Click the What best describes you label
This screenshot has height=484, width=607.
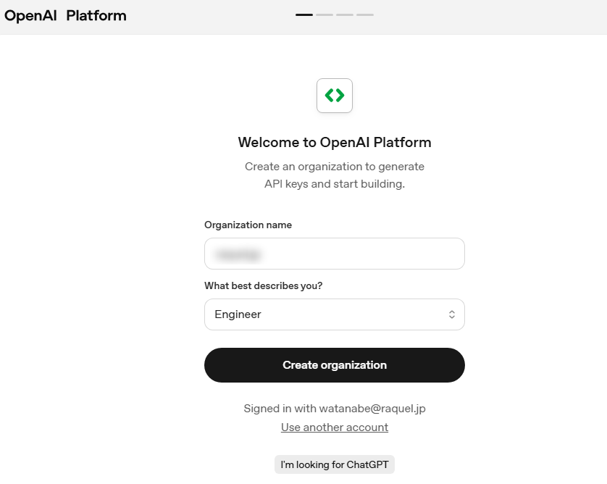[263, 285]
